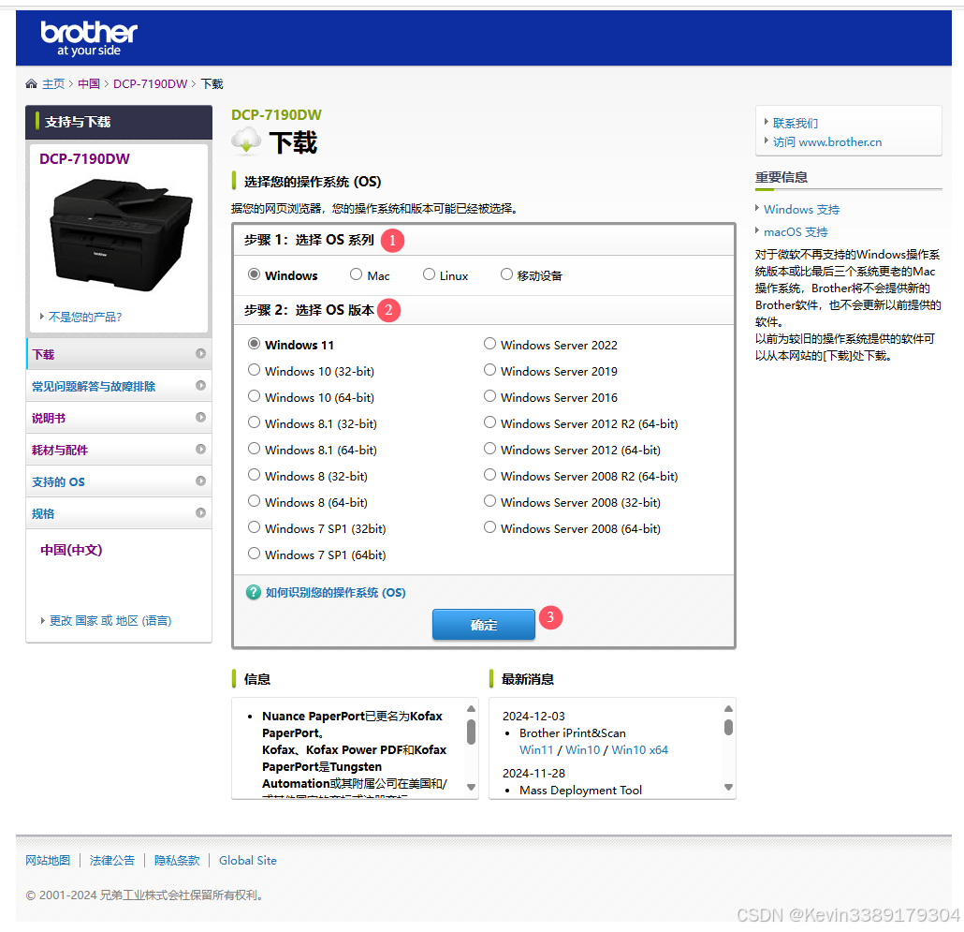
Task: Visit the www.brother.cn link
Action: [827, 142]
